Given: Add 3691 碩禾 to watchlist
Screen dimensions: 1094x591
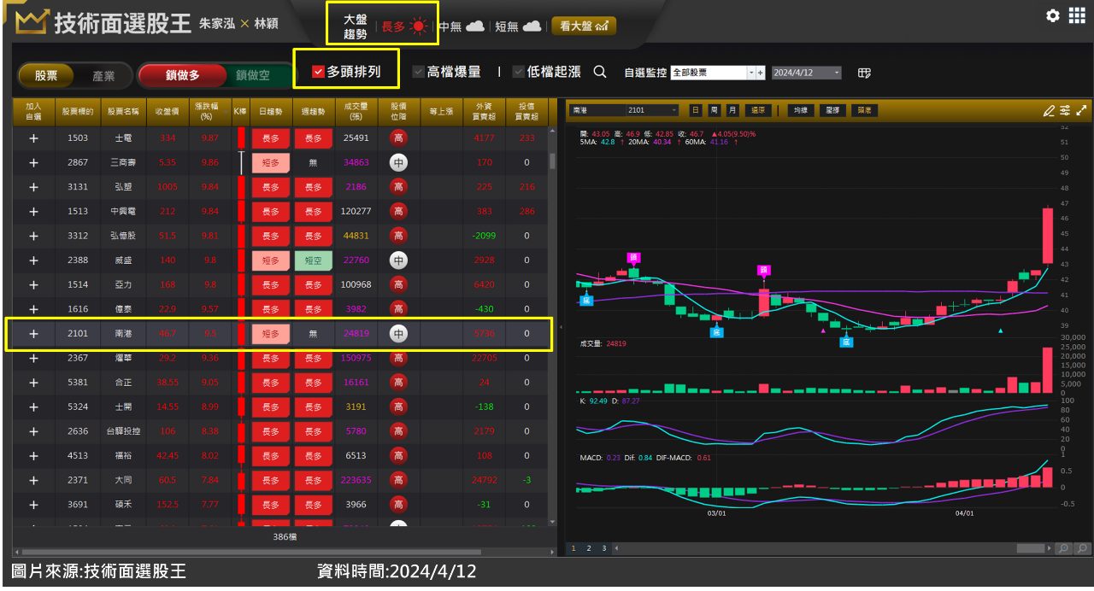Looking at the screenshot, I should click(x=34, y=505).
